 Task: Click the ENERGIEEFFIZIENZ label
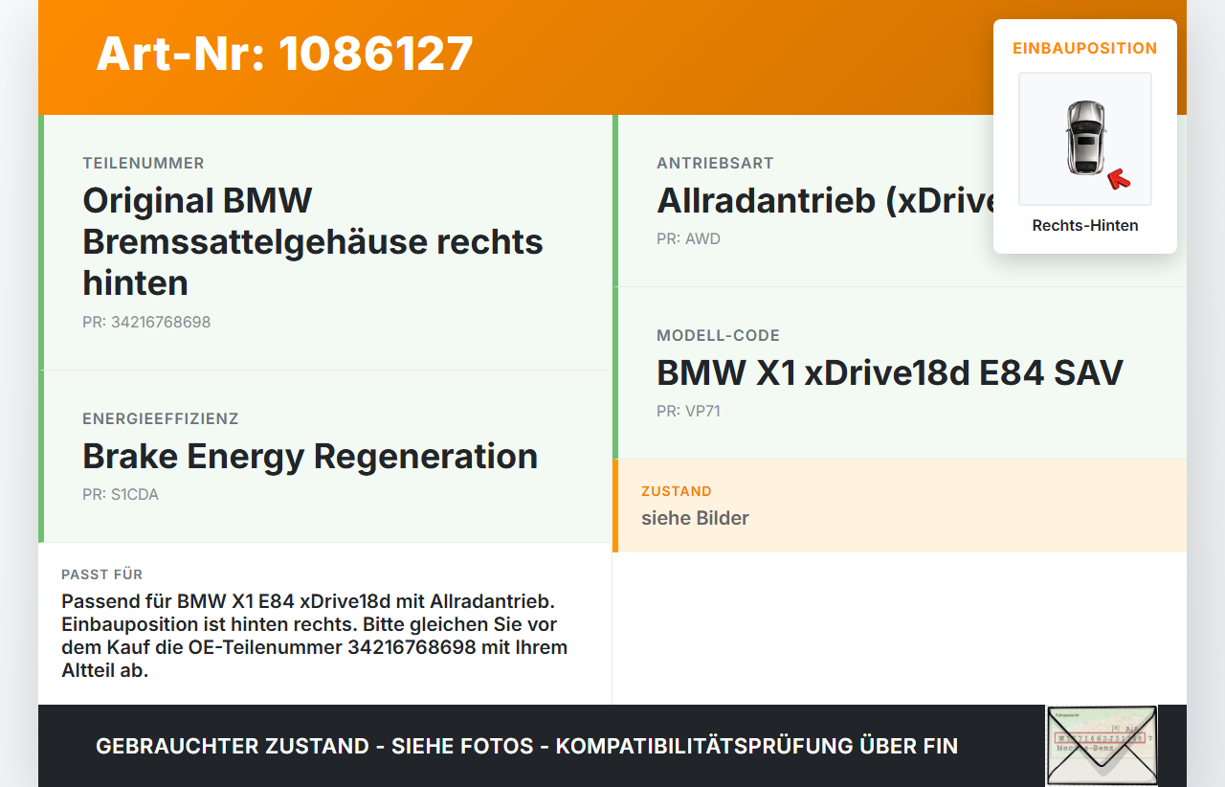[161, 419]
